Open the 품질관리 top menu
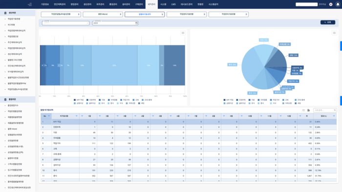This screenshot has width=342, height=192. [x=113, y=4]
